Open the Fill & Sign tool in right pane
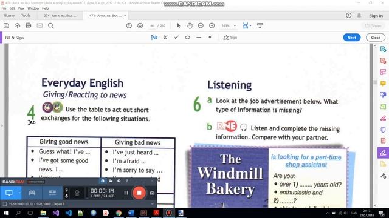 [x=383, y=153]
